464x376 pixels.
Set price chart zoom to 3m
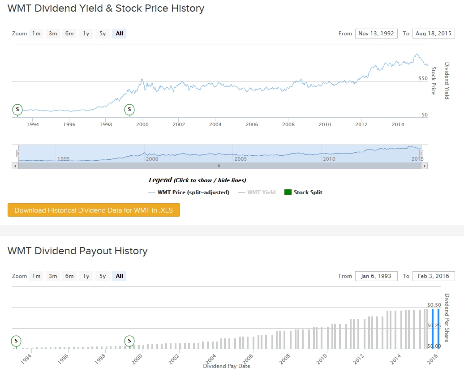[x=53, y=34]
